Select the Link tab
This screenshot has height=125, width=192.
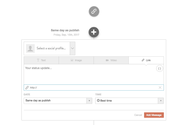(x=146, y=60)
